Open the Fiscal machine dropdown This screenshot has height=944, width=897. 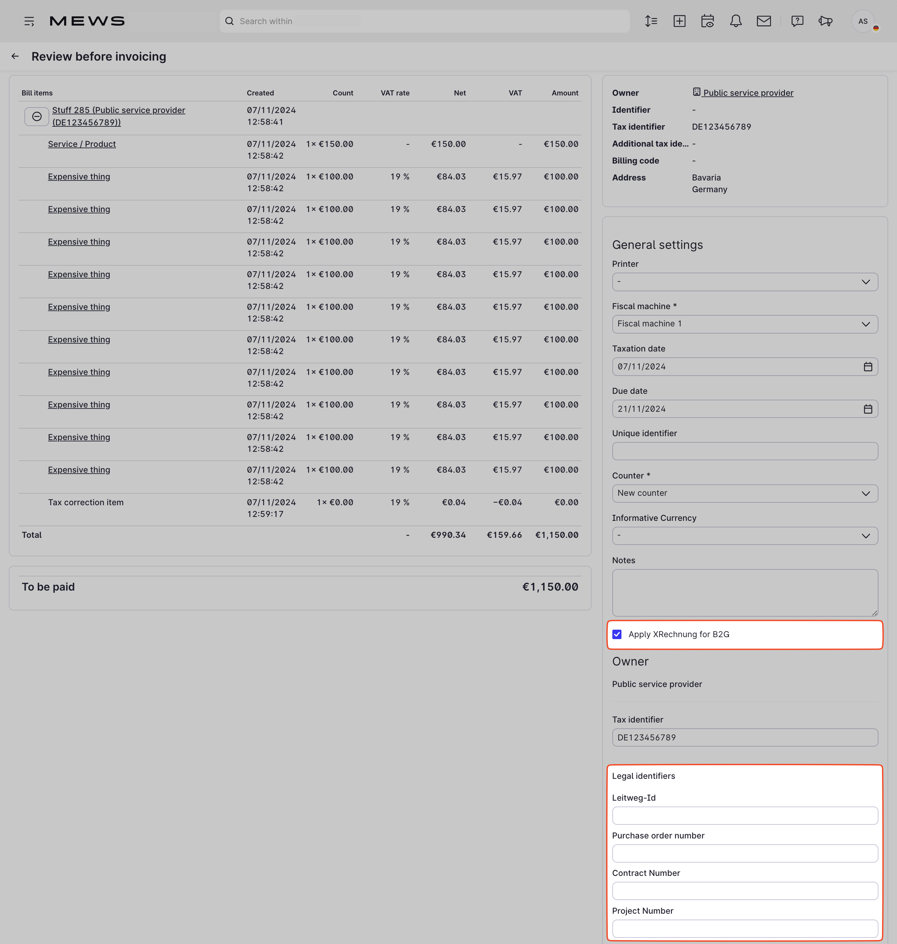745,324
